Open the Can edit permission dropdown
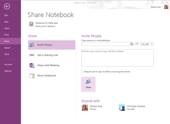The image size is (170, 124). coord(147,44)
